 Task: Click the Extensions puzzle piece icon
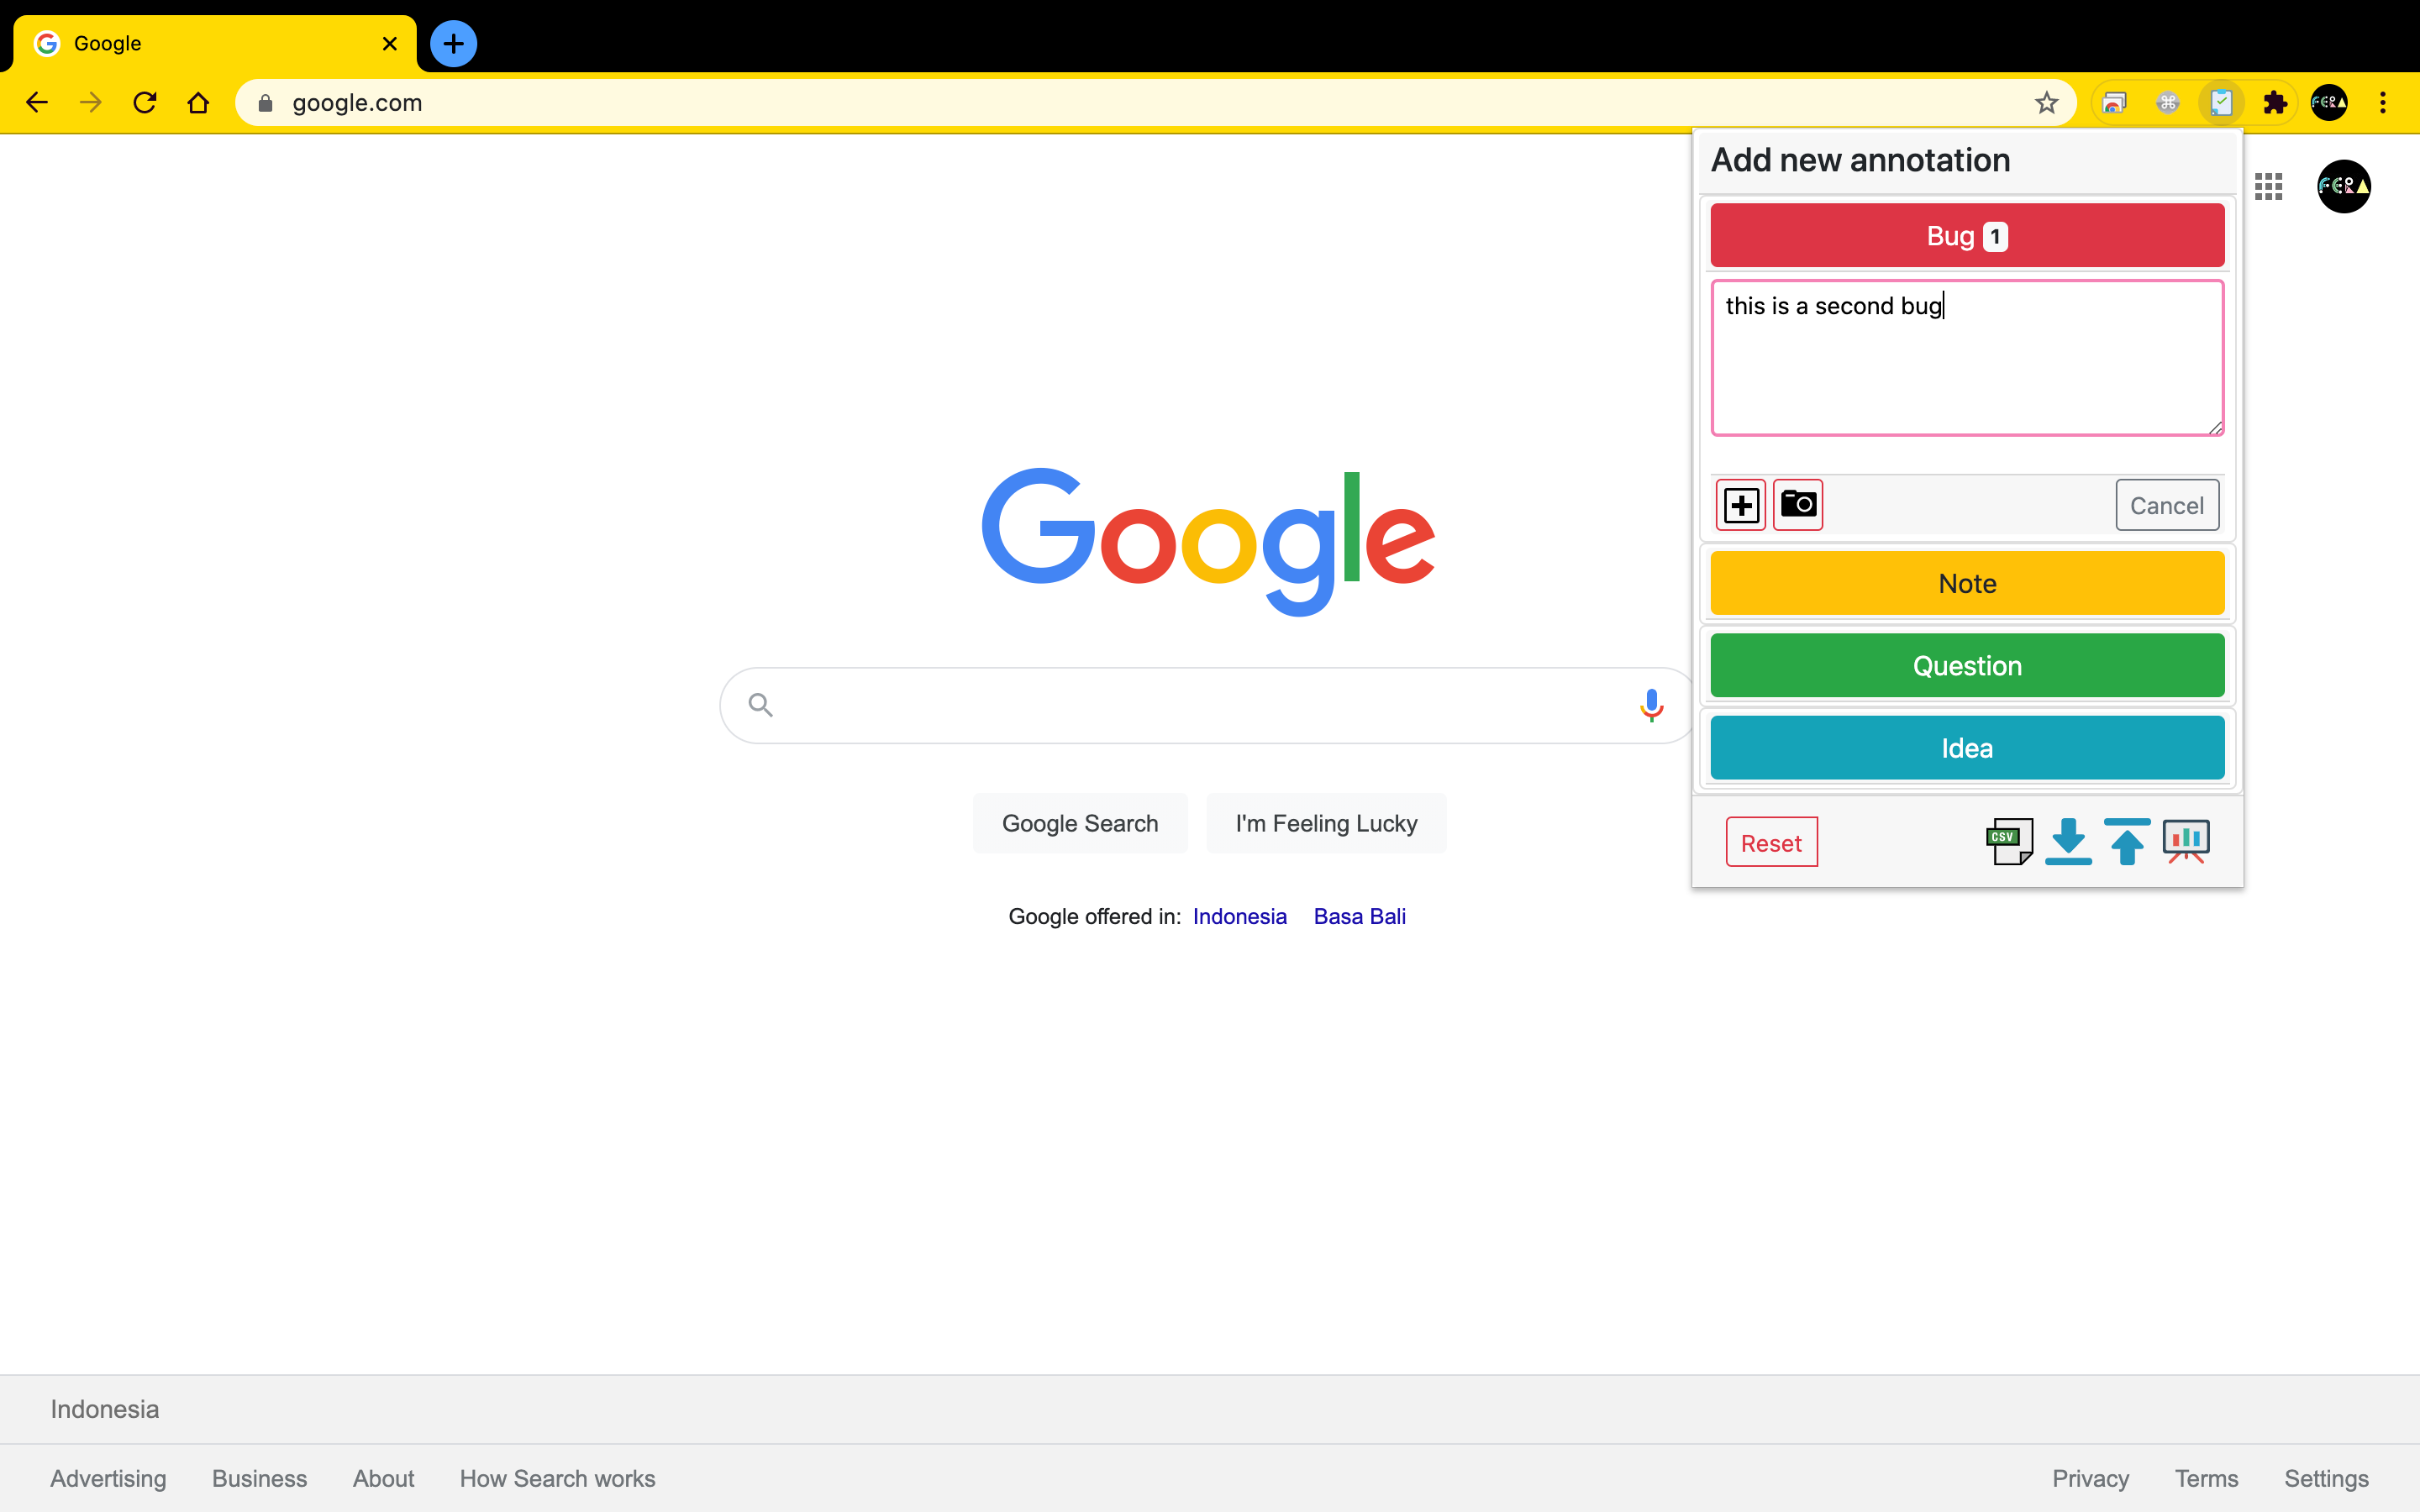tap(2275, 103)
